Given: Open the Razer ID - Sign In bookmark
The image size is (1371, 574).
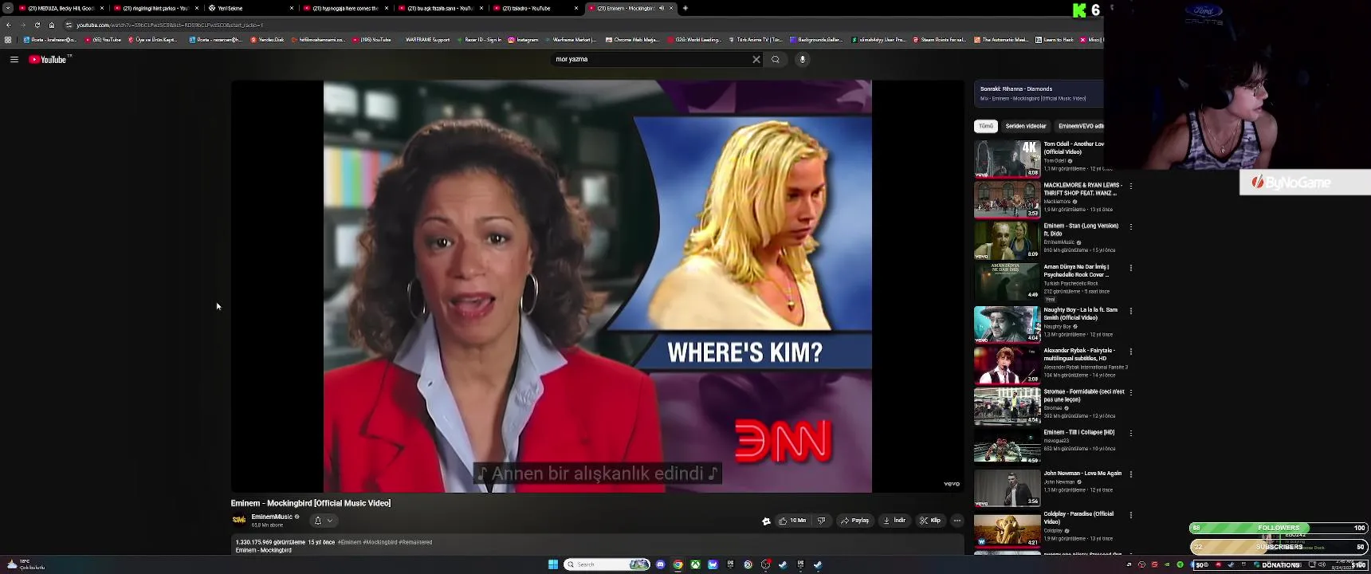Looking at the screenshot, I should (x=479, y=39).
